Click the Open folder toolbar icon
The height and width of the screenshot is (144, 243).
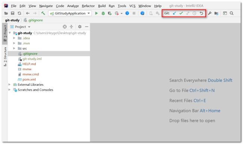coord(6,13)
